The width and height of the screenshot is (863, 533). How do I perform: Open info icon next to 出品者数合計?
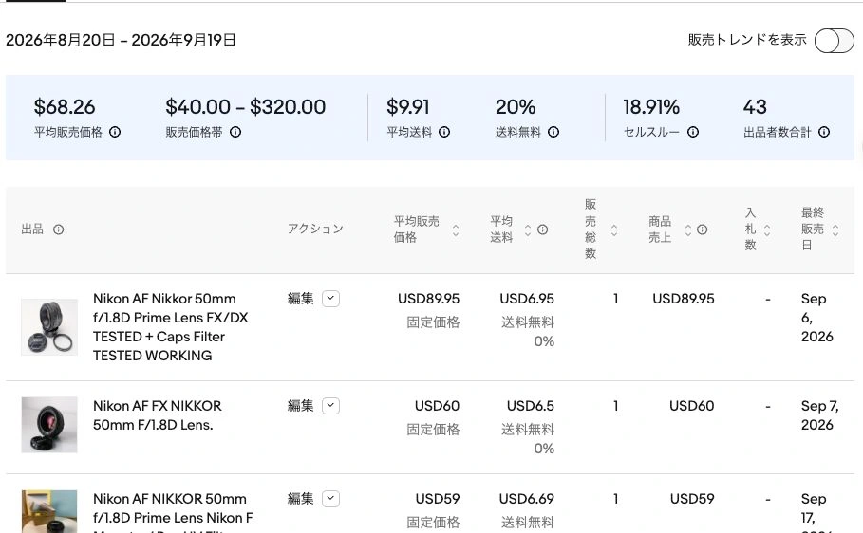point(824,132)
